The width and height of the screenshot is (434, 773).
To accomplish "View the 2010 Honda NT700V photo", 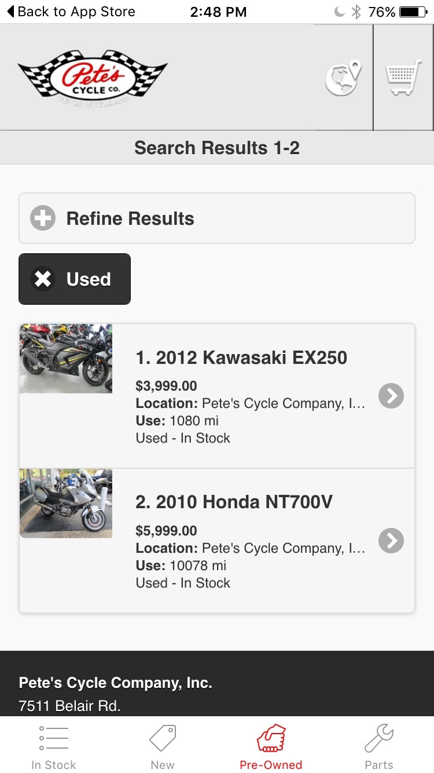I will tap(66, 504).
